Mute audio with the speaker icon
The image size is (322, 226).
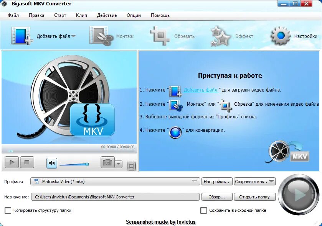52,163
